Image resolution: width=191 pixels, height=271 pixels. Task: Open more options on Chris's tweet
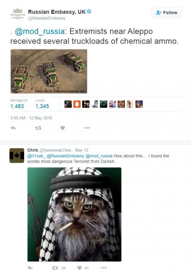click(x=104, y=268)
